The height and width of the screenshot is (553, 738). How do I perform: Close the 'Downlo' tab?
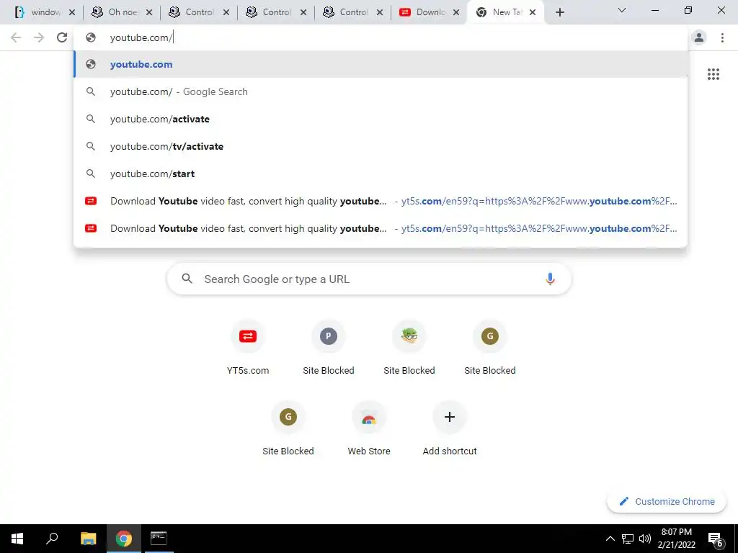coord(456,13)
